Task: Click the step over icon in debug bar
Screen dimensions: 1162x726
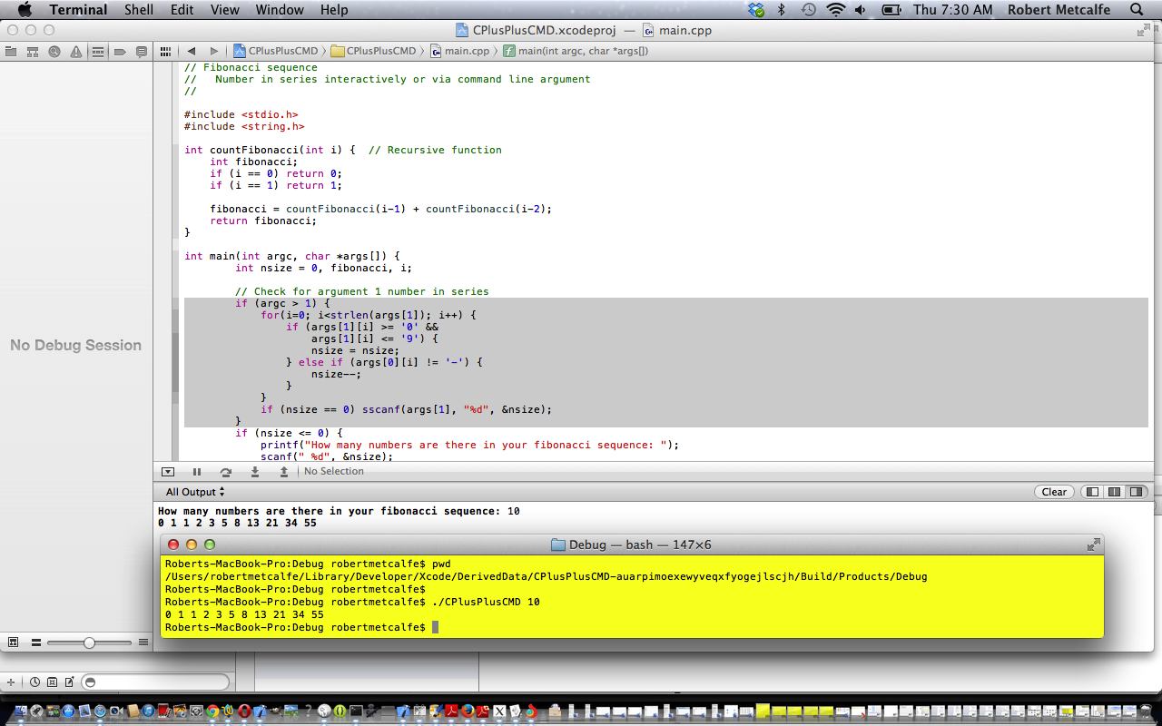Action: pyautogui.click(x=225, y=472)
